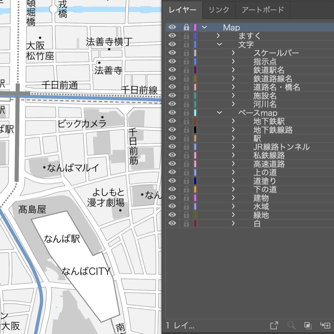
Task: Expand the 指示点 sublayer
Action: pyautogui.click(x=233, y=61)
